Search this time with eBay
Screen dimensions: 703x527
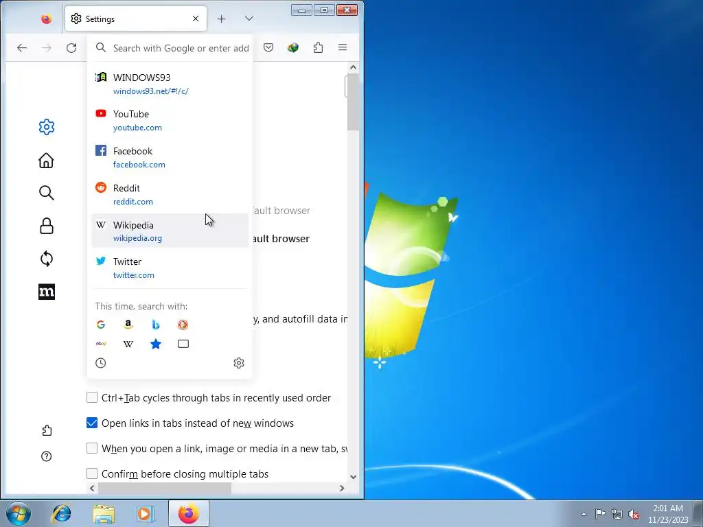click(x=101, y=344)
